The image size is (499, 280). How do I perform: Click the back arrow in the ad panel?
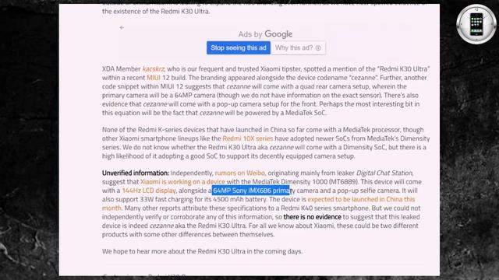point(122,28)
